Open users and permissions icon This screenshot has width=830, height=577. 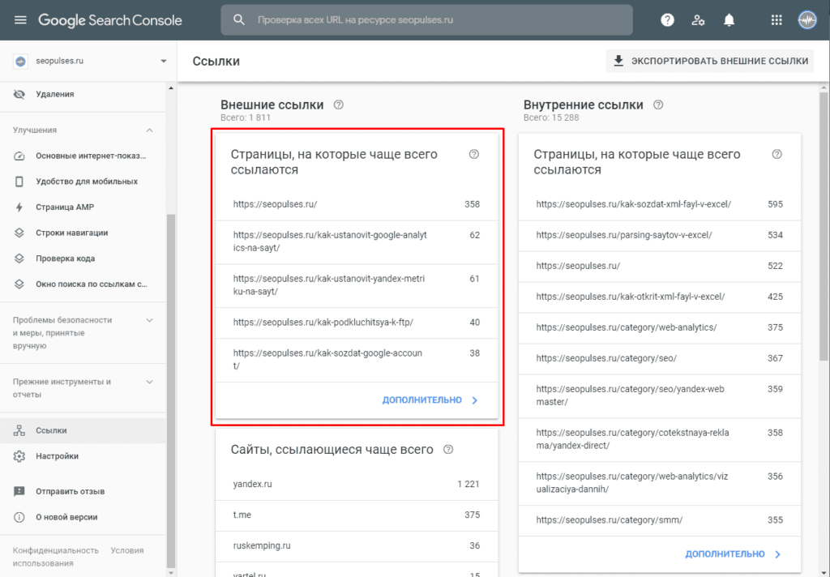pos(698,20)
